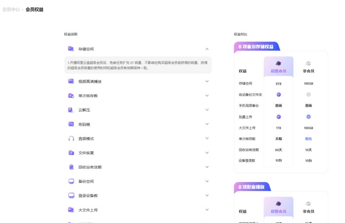Click the 100GB value in 大文件上传 row
Viewport: 345px width, 223px height.
[x=309, y=128]
